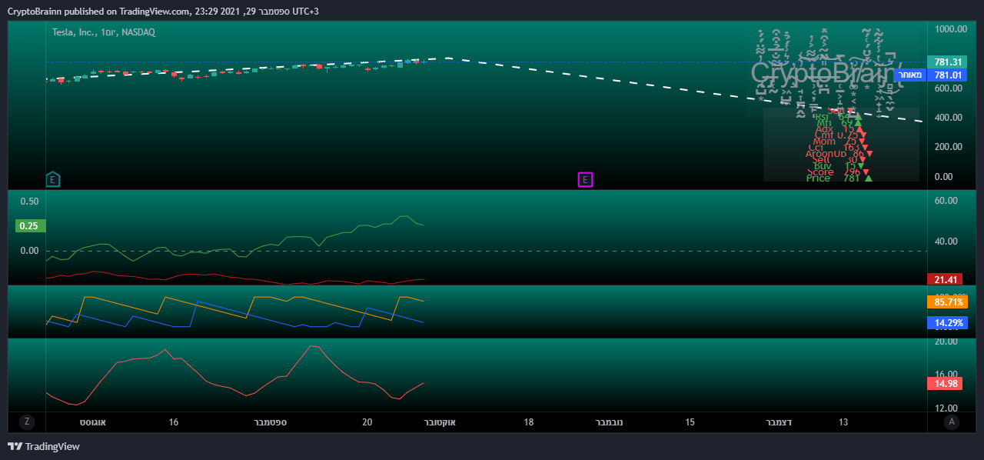This screenshot has height=460, width=984.
Task: Click the green 0.25 indicator value
Action: 31,226
